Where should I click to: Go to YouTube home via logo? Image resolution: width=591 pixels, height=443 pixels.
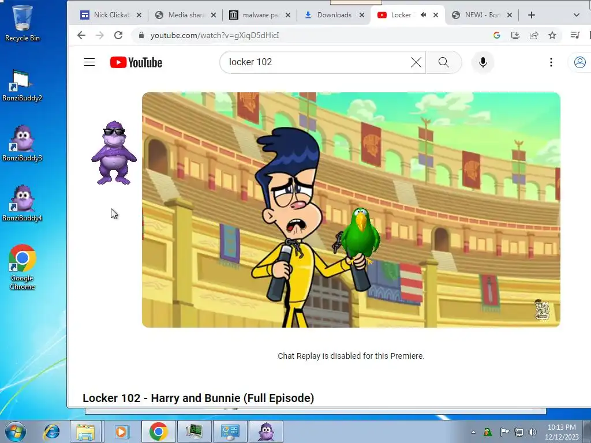pyautogui.click(x=136, y=62)
